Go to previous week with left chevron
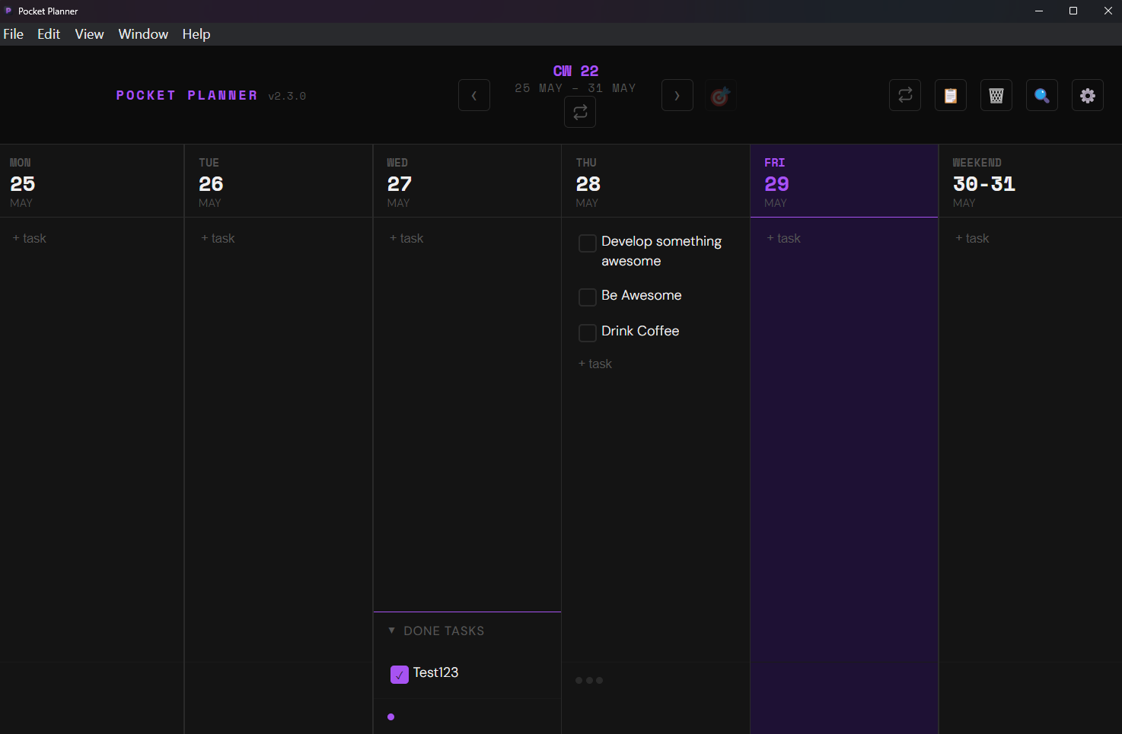This screenshot has height=734, width=1122. tap(474, 95)
